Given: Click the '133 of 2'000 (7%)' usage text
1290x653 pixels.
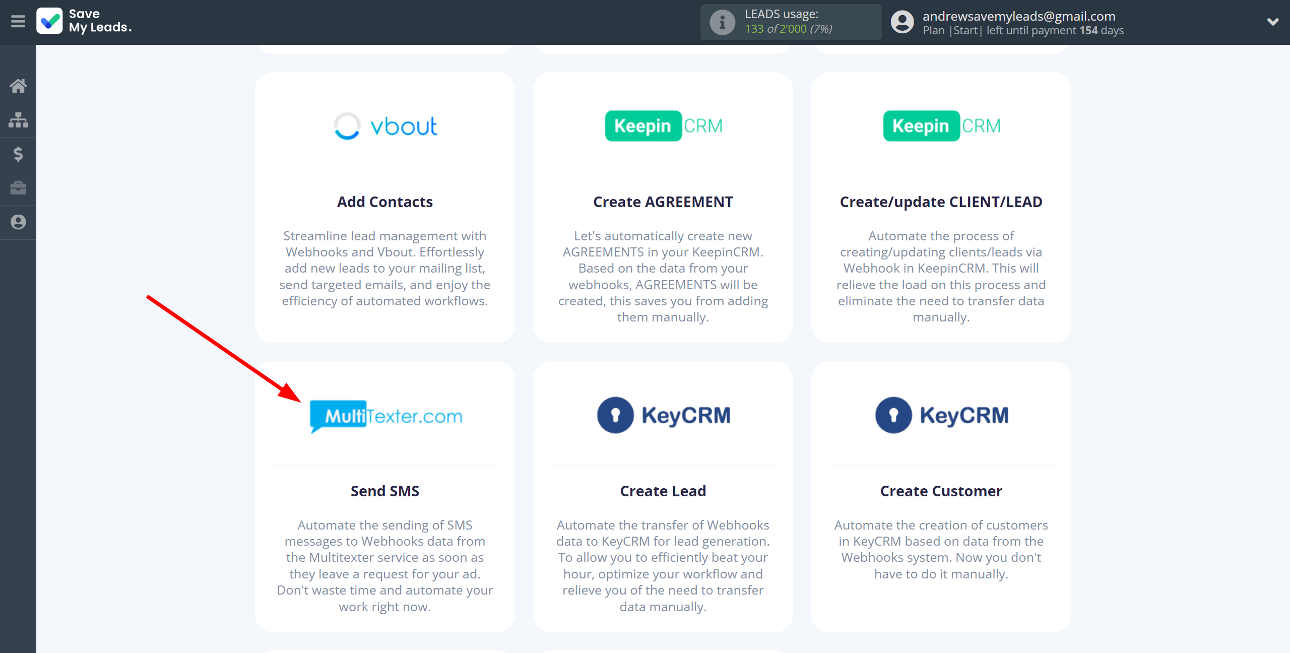Looking at the screenshot, I should (x=789, y=29).
